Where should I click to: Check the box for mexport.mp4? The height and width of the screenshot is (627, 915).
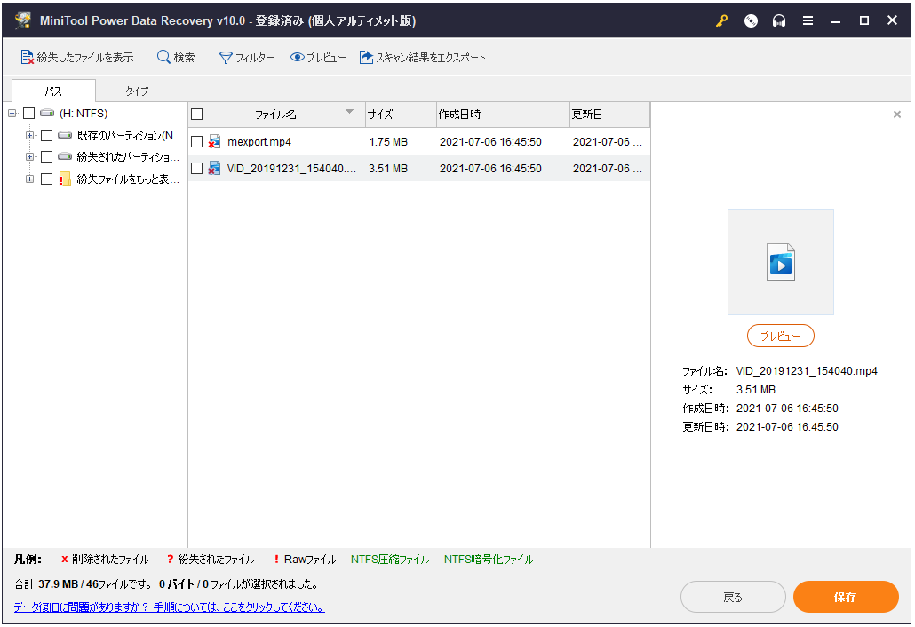coord(197,142)
